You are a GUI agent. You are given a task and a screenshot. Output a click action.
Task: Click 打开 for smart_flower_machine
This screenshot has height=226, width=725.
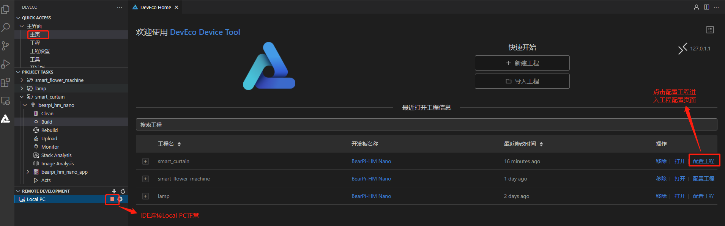click(x=680, y=179)
